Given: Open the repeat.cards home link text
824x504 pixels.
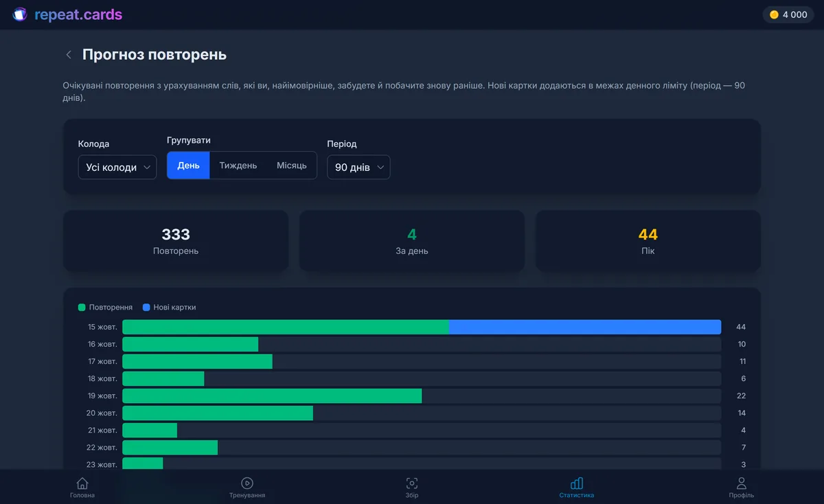Looking at the screenshot, I should 78,14.
